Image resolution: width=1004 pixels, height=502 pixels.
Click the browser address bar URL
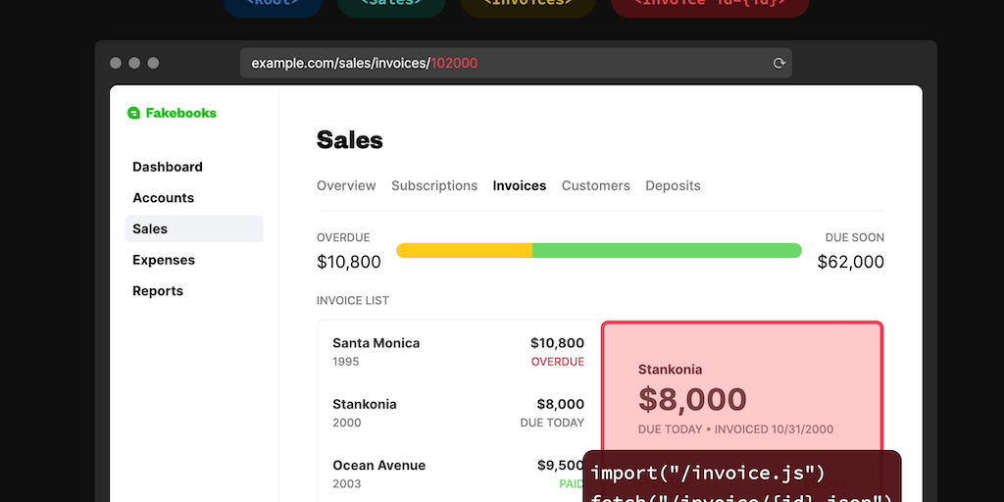point(365,63)
